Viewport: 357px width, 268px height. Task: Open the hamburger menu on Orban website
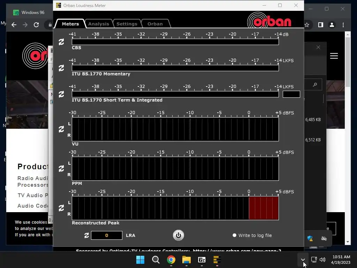pos(334,56)
